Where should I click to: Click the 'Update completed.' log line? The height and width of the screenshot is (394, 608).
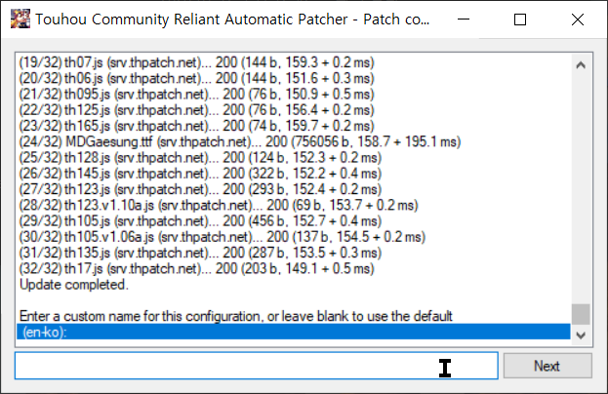click(x=73, y=285)
